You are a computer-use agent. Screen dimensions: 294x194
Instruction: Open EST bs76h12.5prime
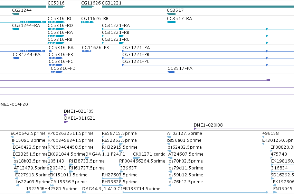point(186,182)
